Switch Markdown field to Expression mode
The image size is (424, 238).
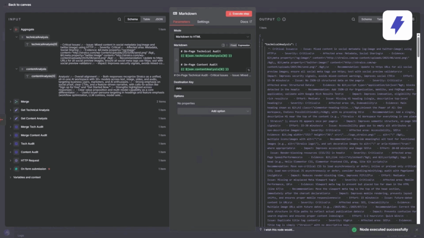coord(244,45)
